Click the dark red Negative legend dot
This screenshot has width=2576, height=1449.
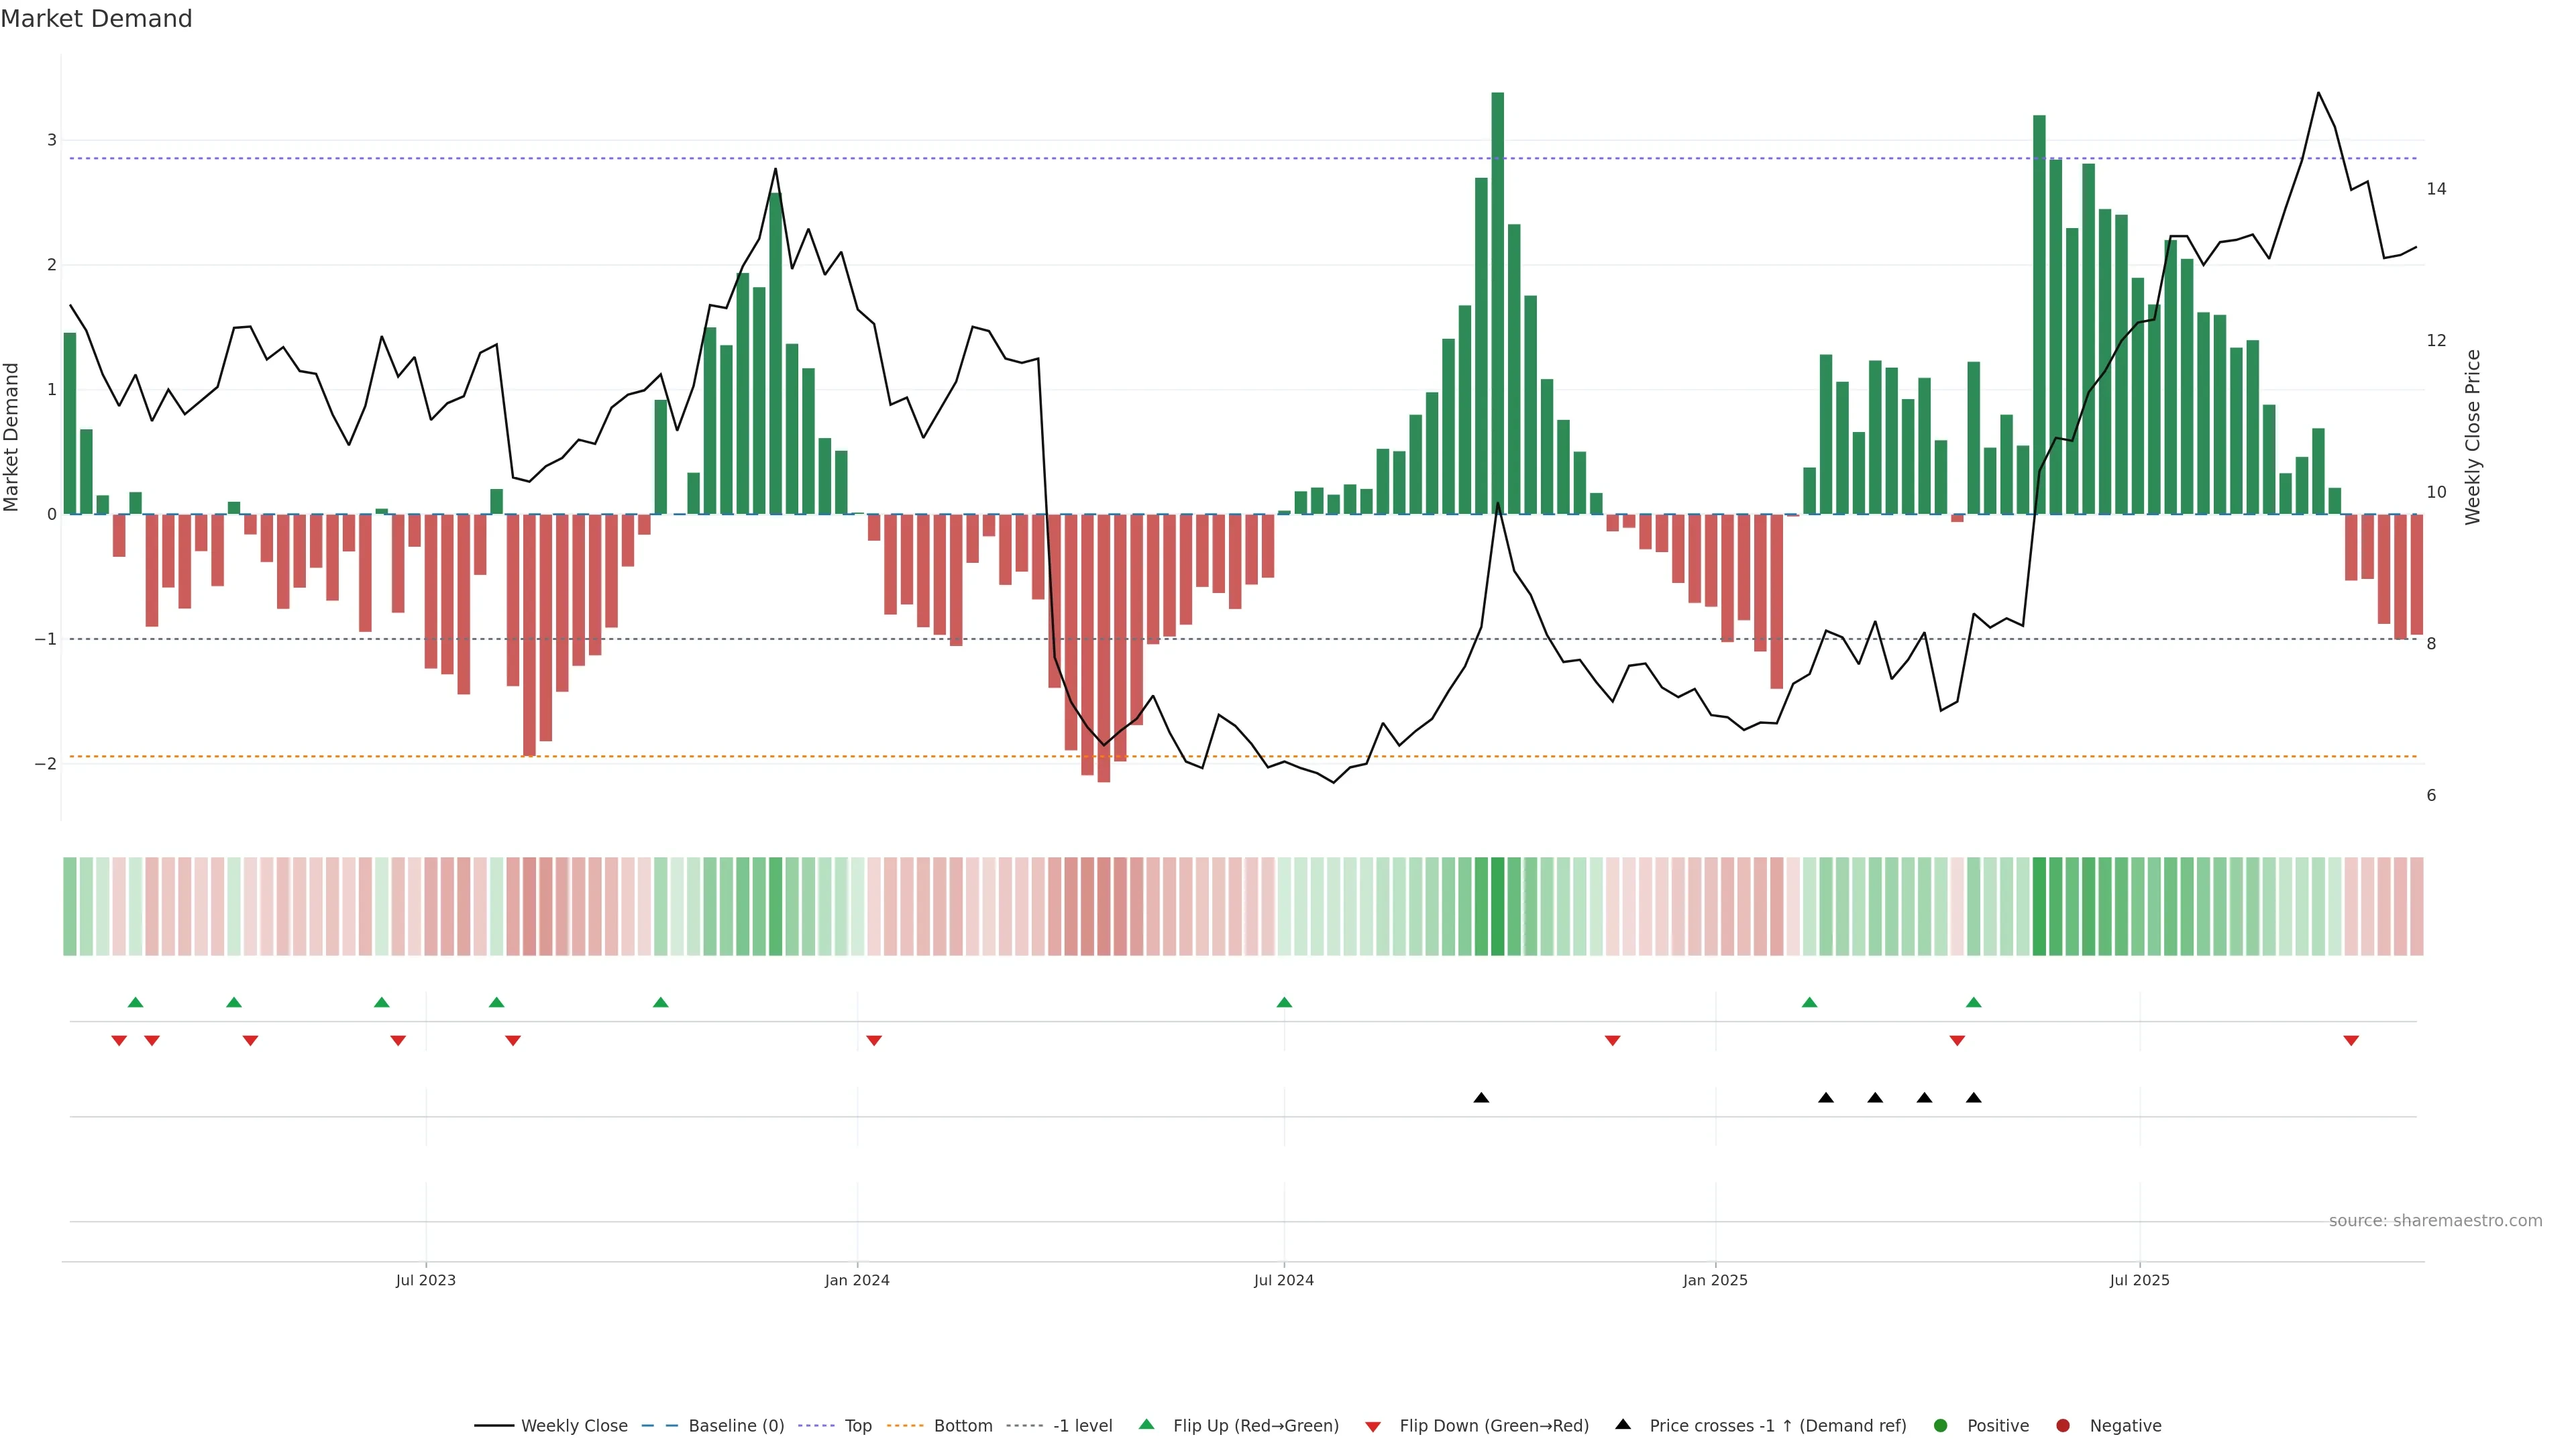coord(2063,1425)
